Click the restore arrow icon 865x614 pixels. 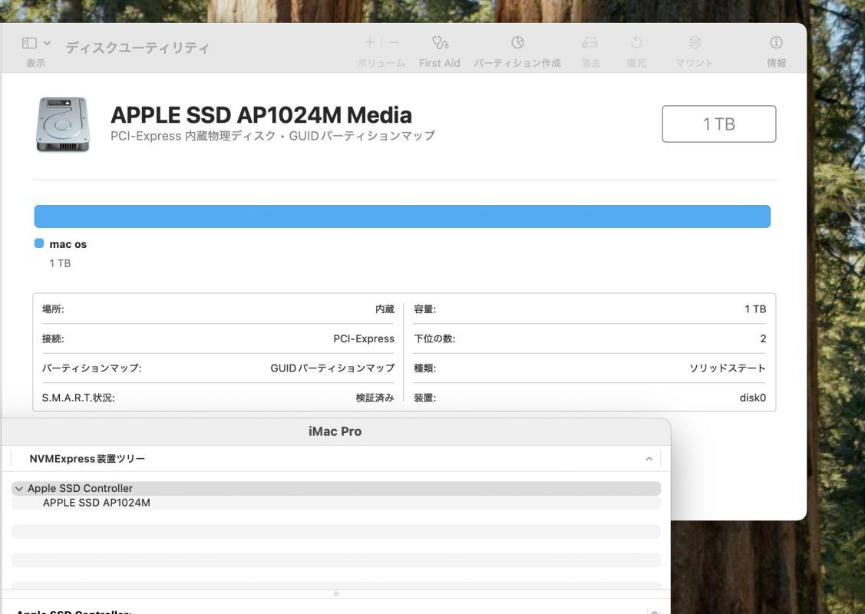[636, 42]
